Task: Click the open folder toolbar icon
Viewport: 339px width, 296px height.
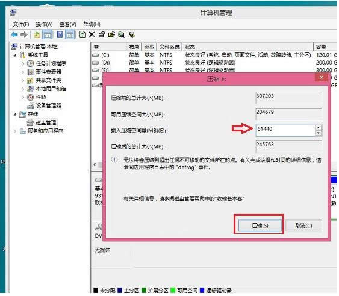Action: (x=111, y=34)
